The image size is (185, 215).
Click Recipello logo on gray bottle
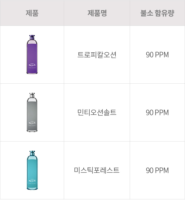(32, 123)
